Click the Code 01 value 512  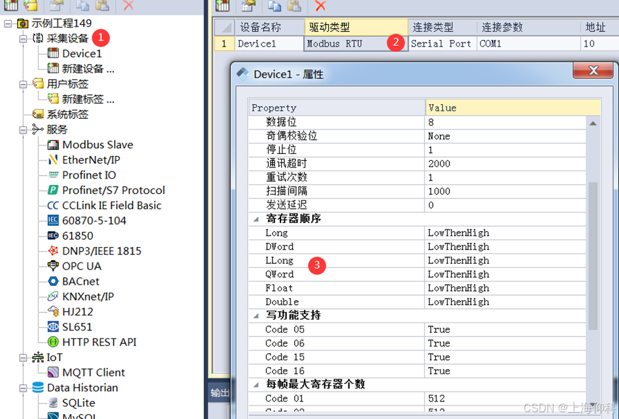pyautogui.click(x=506, y=399)
